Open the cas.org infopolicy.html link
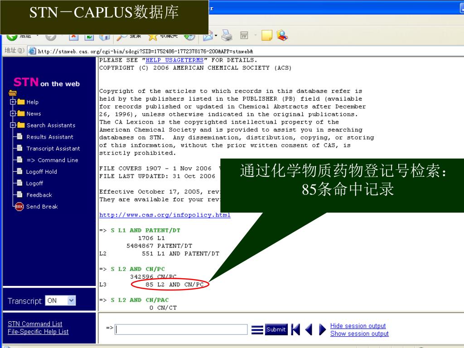This screenshot has width=464, height=348. (x=165, y=215)
